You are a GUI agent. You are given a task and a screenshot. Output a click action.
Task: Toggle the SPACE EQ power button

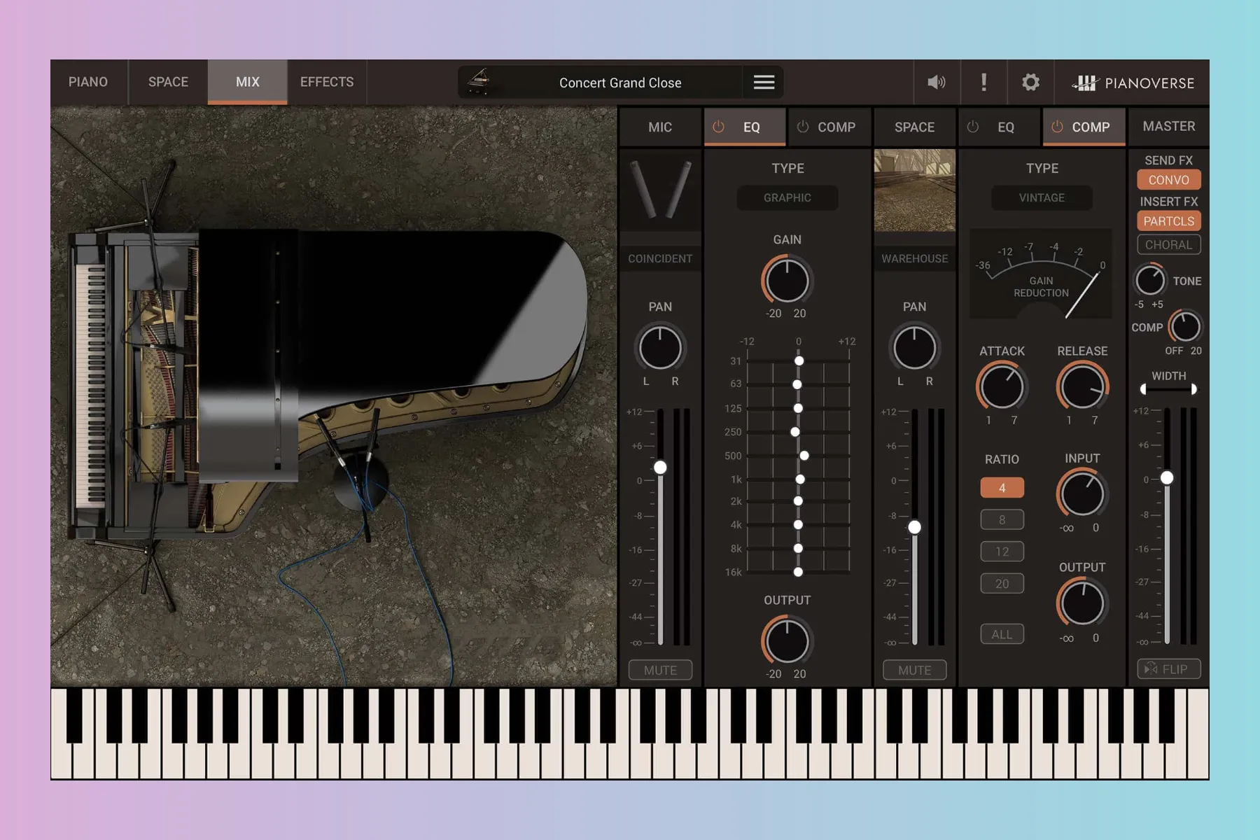coord(972,127)
